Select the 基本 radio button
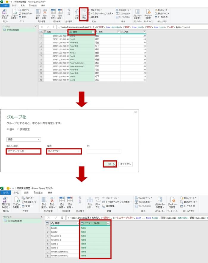208x263 pixels. point(8,129)
